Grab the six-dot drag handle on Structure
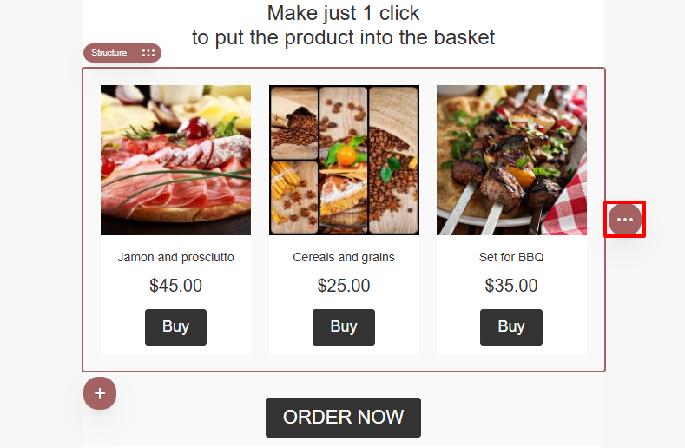The width and height of the screenshot is (685, 448). click(148, 53)
